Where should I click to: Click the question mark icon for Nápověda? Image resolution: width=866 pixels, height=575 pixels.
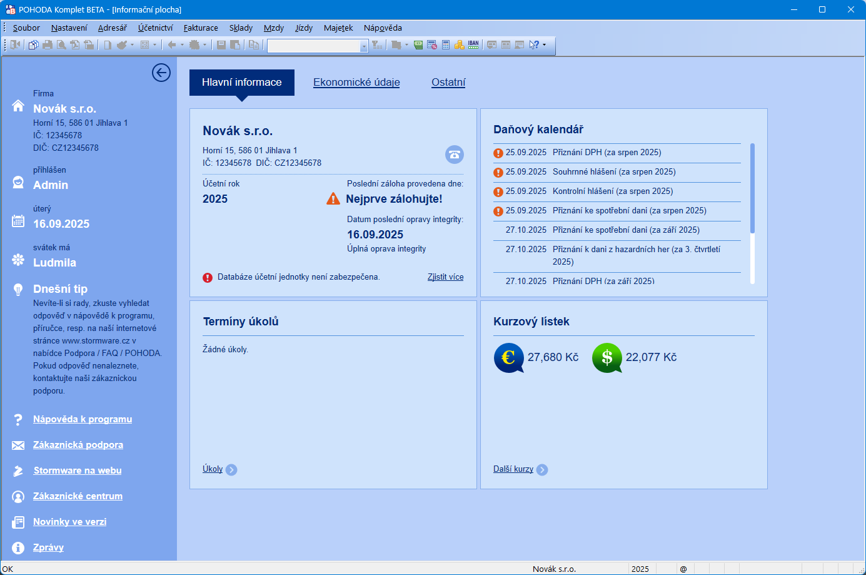(18, 419)
